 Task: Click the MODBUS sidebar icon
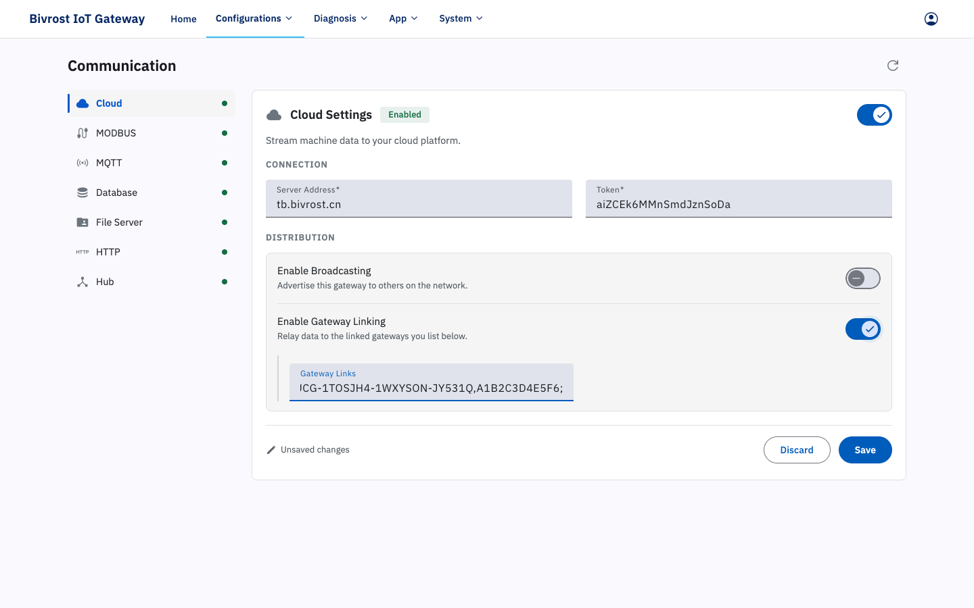83,133
